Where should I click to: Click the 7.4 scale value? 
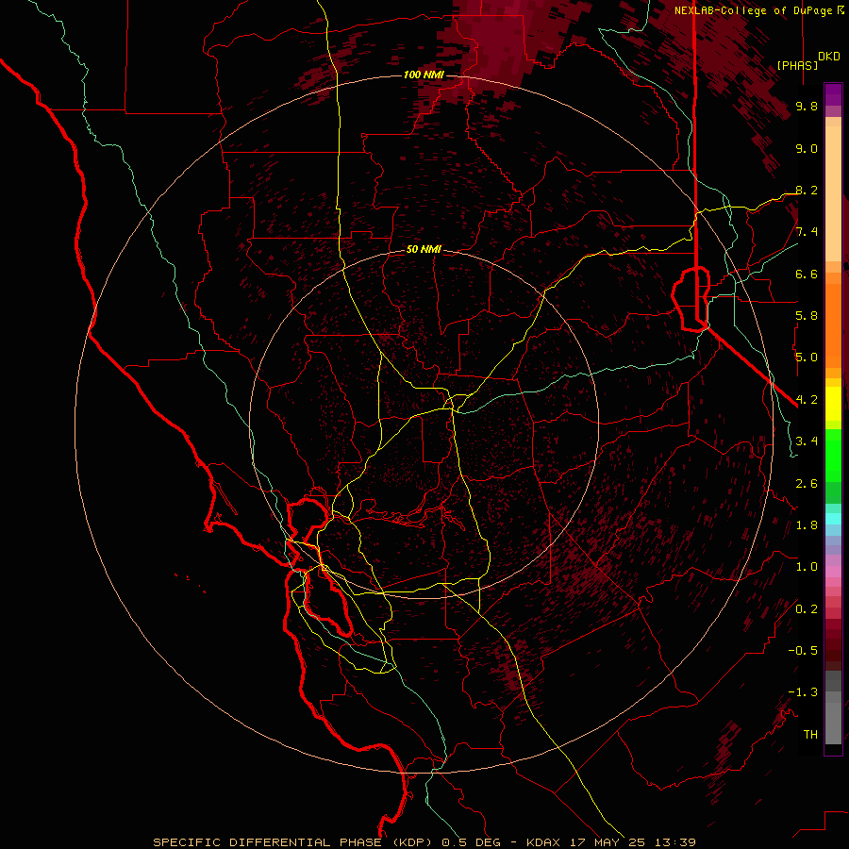tap(807, 232)
